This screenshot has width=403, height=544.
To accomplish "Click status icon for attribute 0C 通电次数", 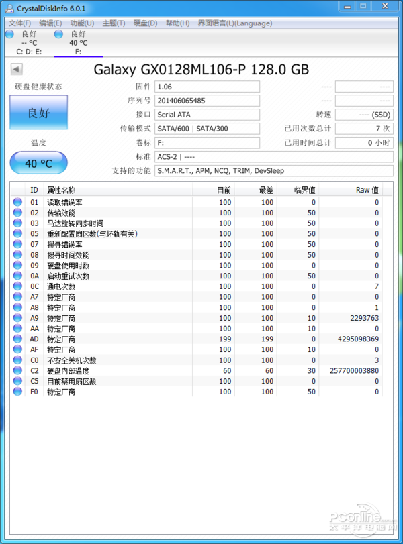I will [x=17, y=286].
